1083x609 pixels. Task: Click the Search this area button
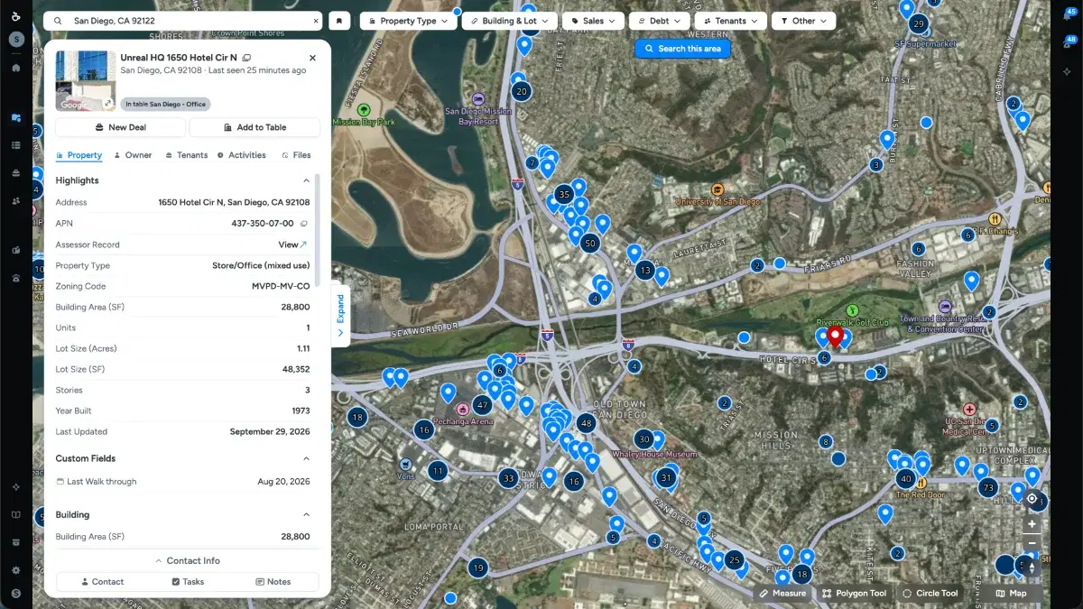pos(682,49)
